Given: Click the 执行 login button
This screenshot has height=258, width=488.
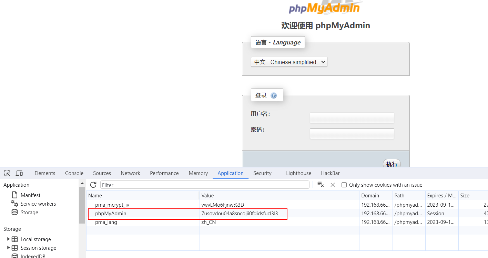Looking at the screenshot, I should click(x=392, y=164).
